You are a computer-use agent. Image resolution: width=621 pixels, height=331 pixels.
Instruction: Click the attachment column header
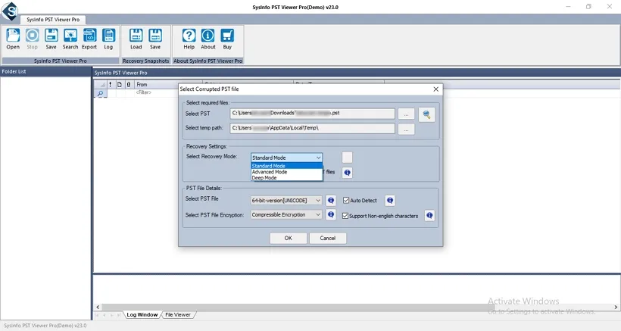tap(129, 84)
